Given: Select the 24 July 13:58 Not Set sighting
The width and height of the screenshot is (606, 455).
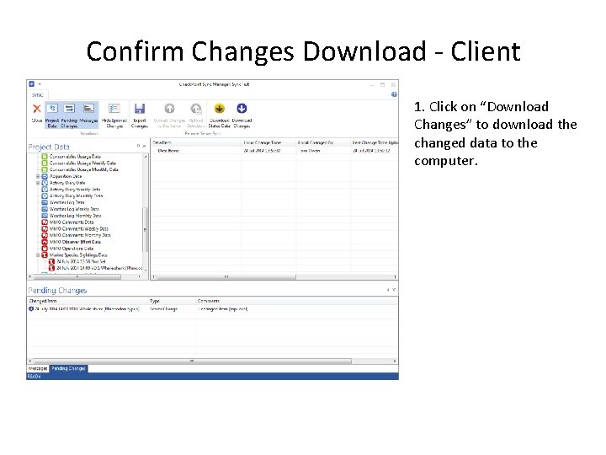Looking at the screenshot, I should point(81,262).
